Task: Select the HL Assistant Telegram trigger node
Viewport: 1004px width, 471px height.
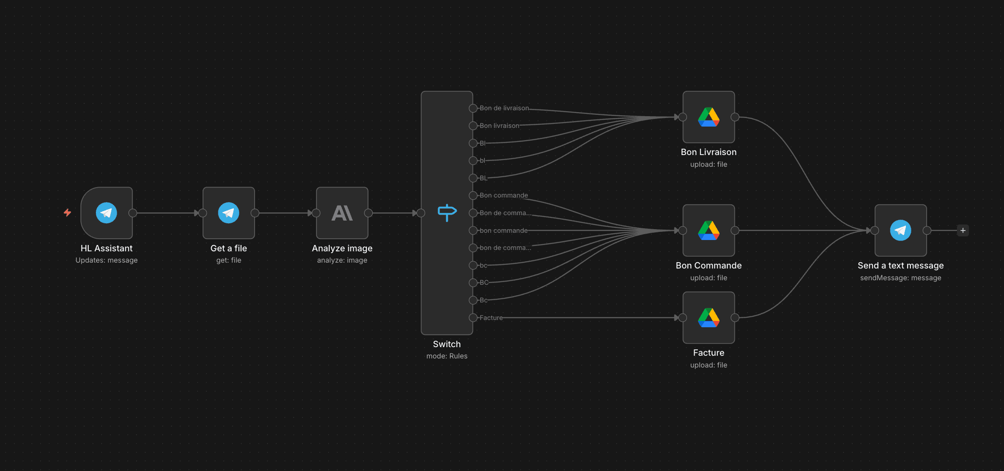Action: point(106,213)
